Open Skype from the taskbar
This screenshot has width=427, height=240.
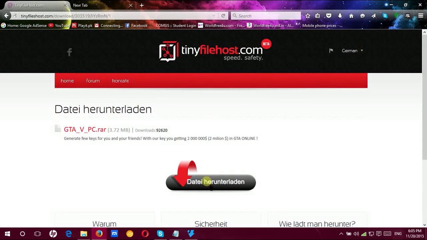160,234
